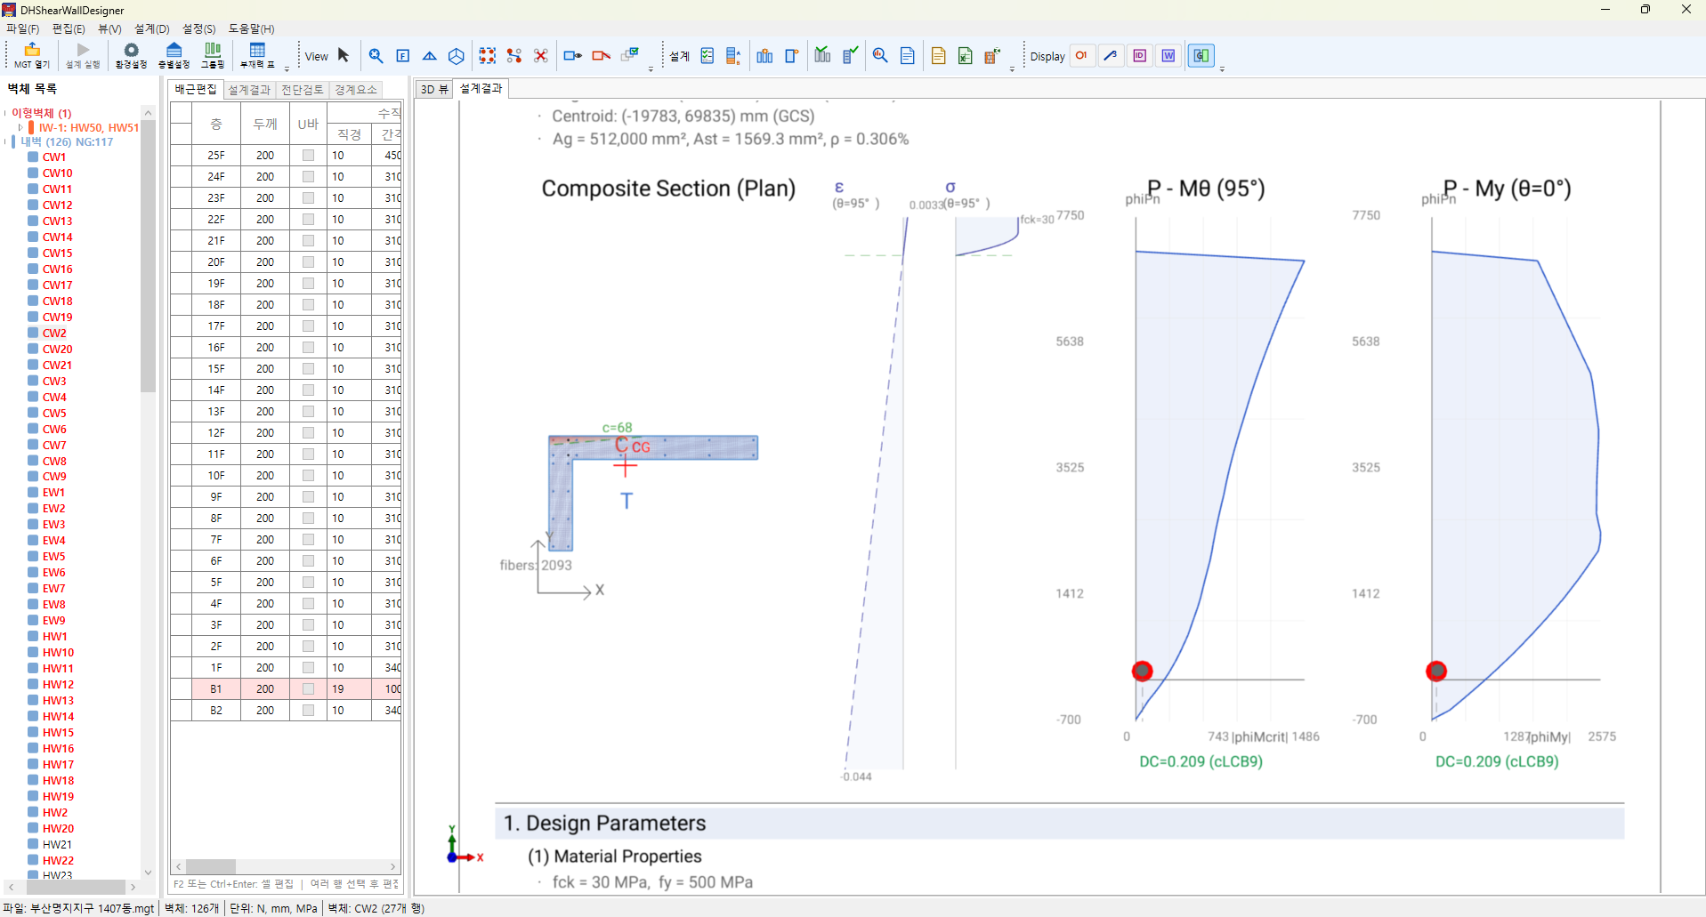The height and width of the screenshot is (917, 1706).
Task: Click the MGT 열기 open file icon
Action: (31, 55)
